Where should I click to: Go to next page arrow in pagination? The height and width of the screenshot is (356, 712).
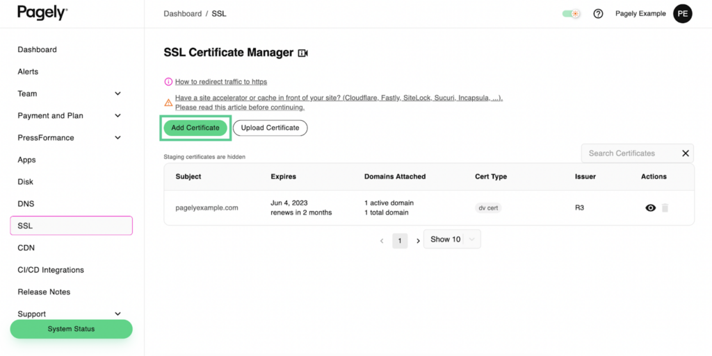coord(418,241)
